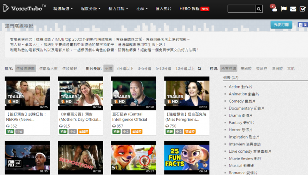Click the headphone icon next to 915
The height and width of the screenshot is (175, 308).
[61, 126]
